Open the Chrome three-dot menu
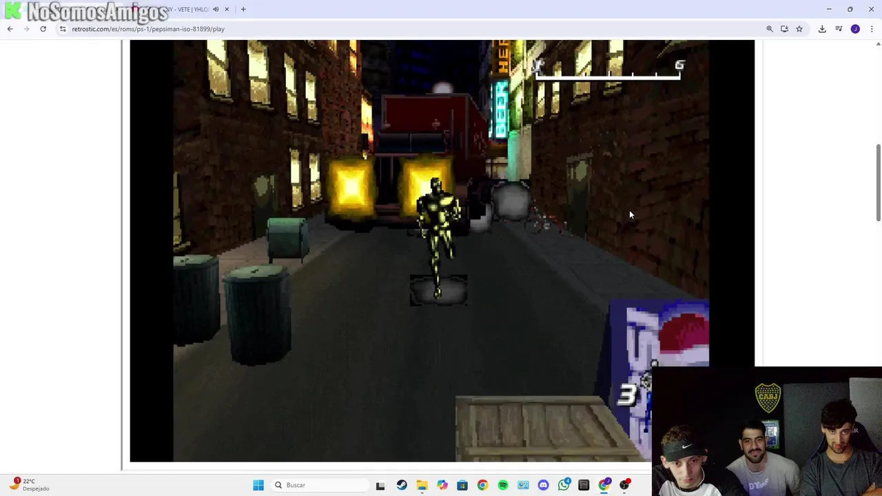 pyautogui.click(x=872, y=29)
